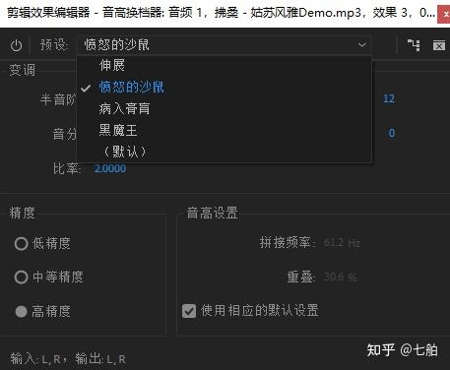Select the 中等精度 radio button

pos(21,277)
